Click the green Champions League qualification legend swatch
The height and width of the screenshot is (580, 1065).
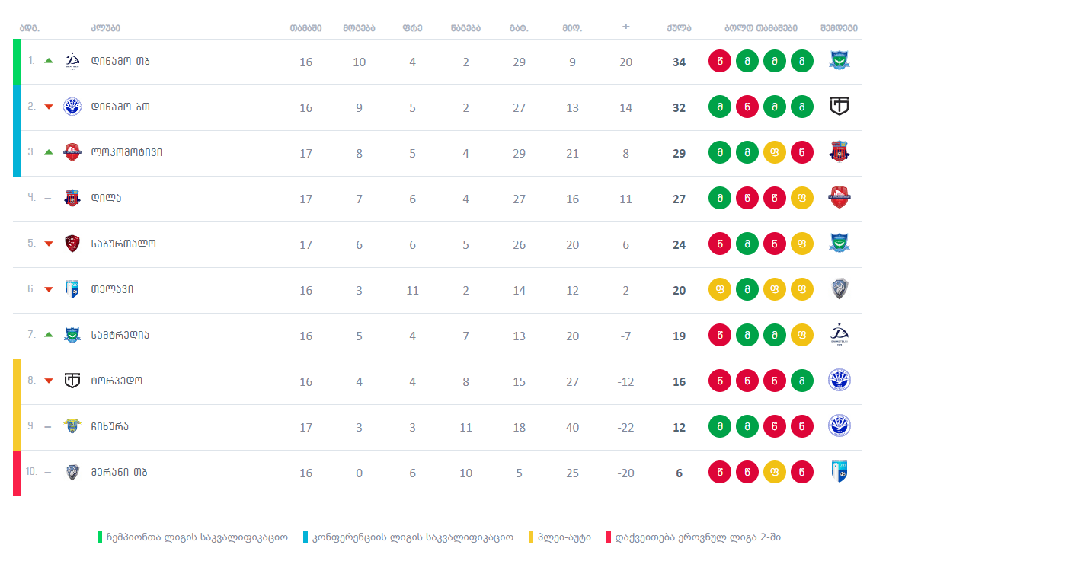tap(100, 537)
